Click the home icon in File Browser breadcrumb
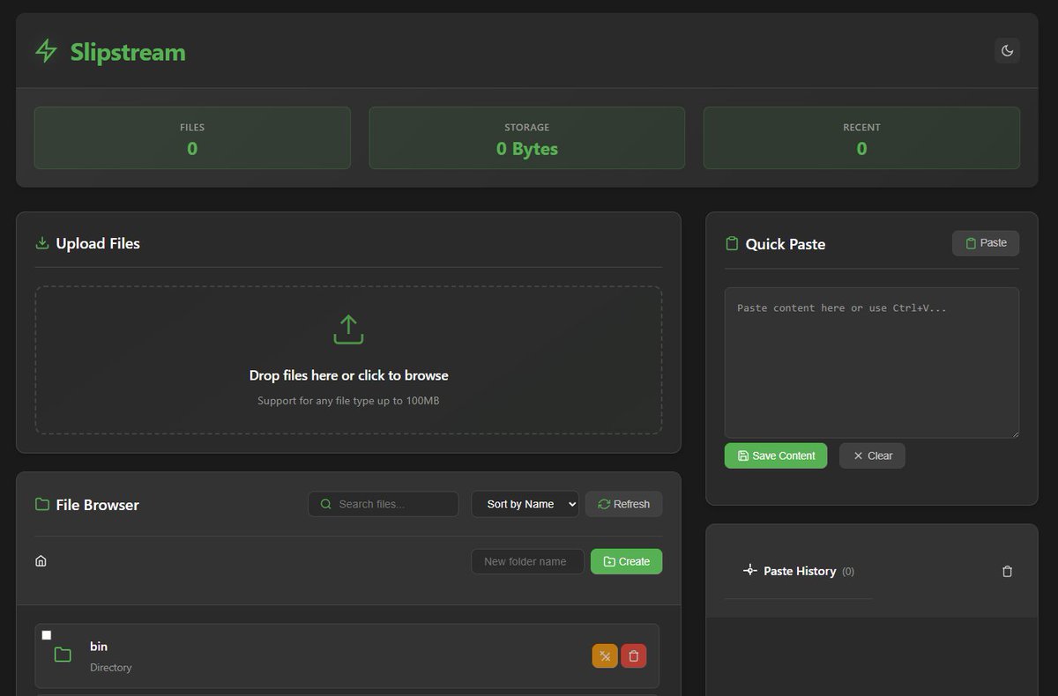The width and height of the screenshot is (1058, 696). click(x=41, y=559)
